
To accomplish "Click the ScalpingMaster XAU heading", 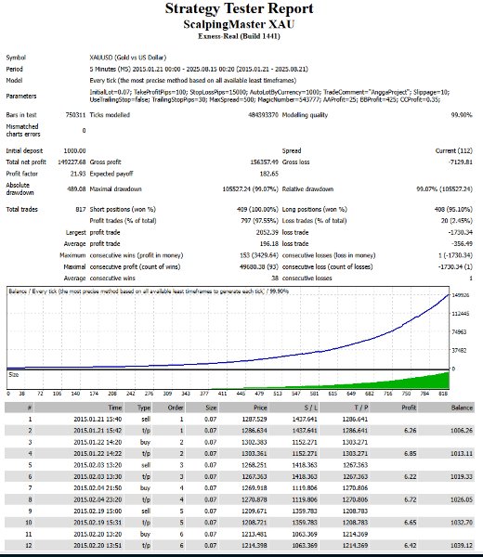I will pyautogui.click(x=239, y=24).
